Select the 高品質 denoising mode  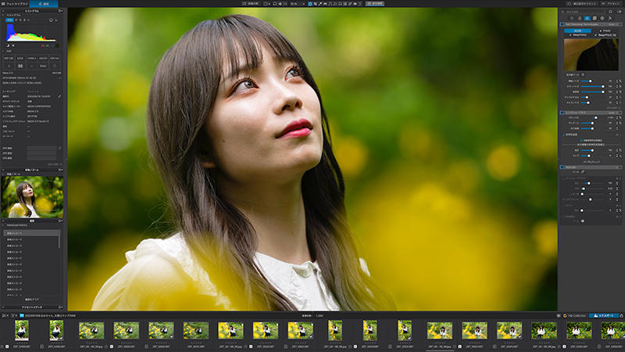coord(577,31)
